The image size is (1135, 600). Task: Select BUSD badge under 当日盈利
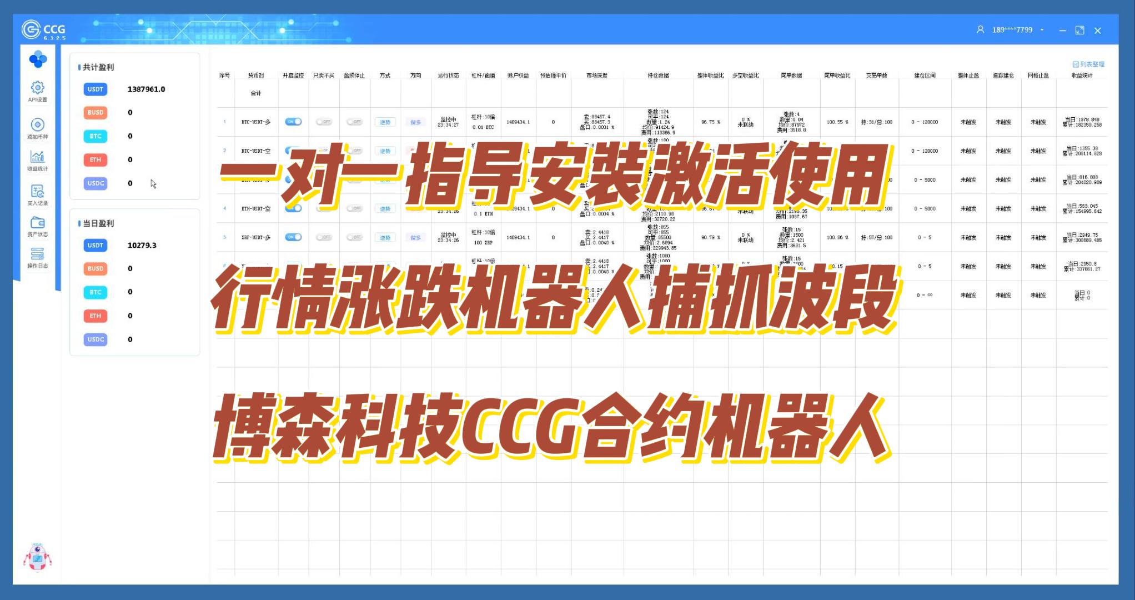(x=95, y=268)
